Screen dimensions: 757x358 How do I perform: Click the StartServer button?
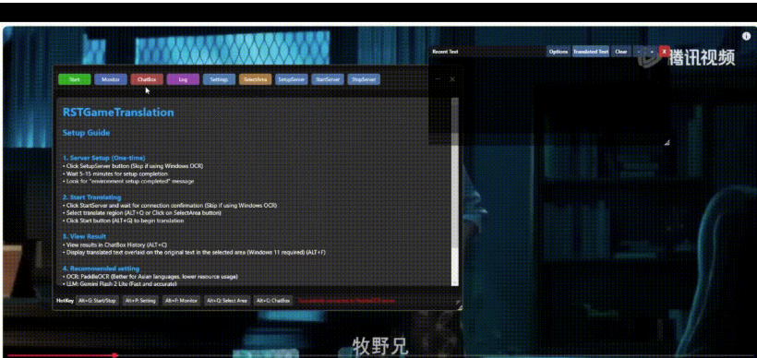point(328,79)
